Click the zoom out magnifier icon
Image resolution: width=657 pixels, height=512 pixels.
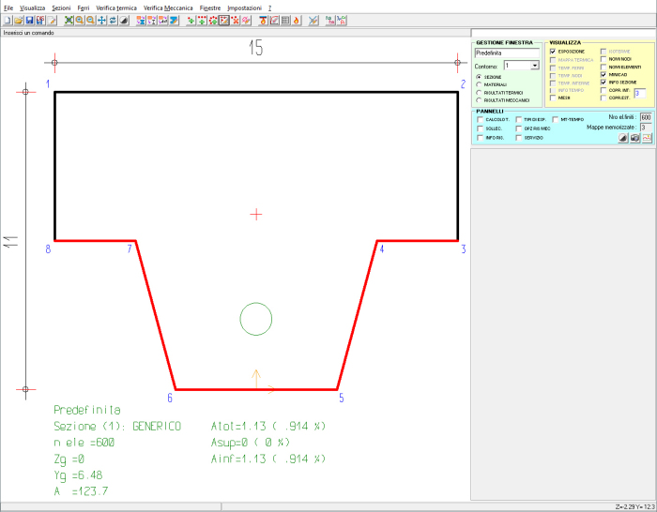coord(91,20)
